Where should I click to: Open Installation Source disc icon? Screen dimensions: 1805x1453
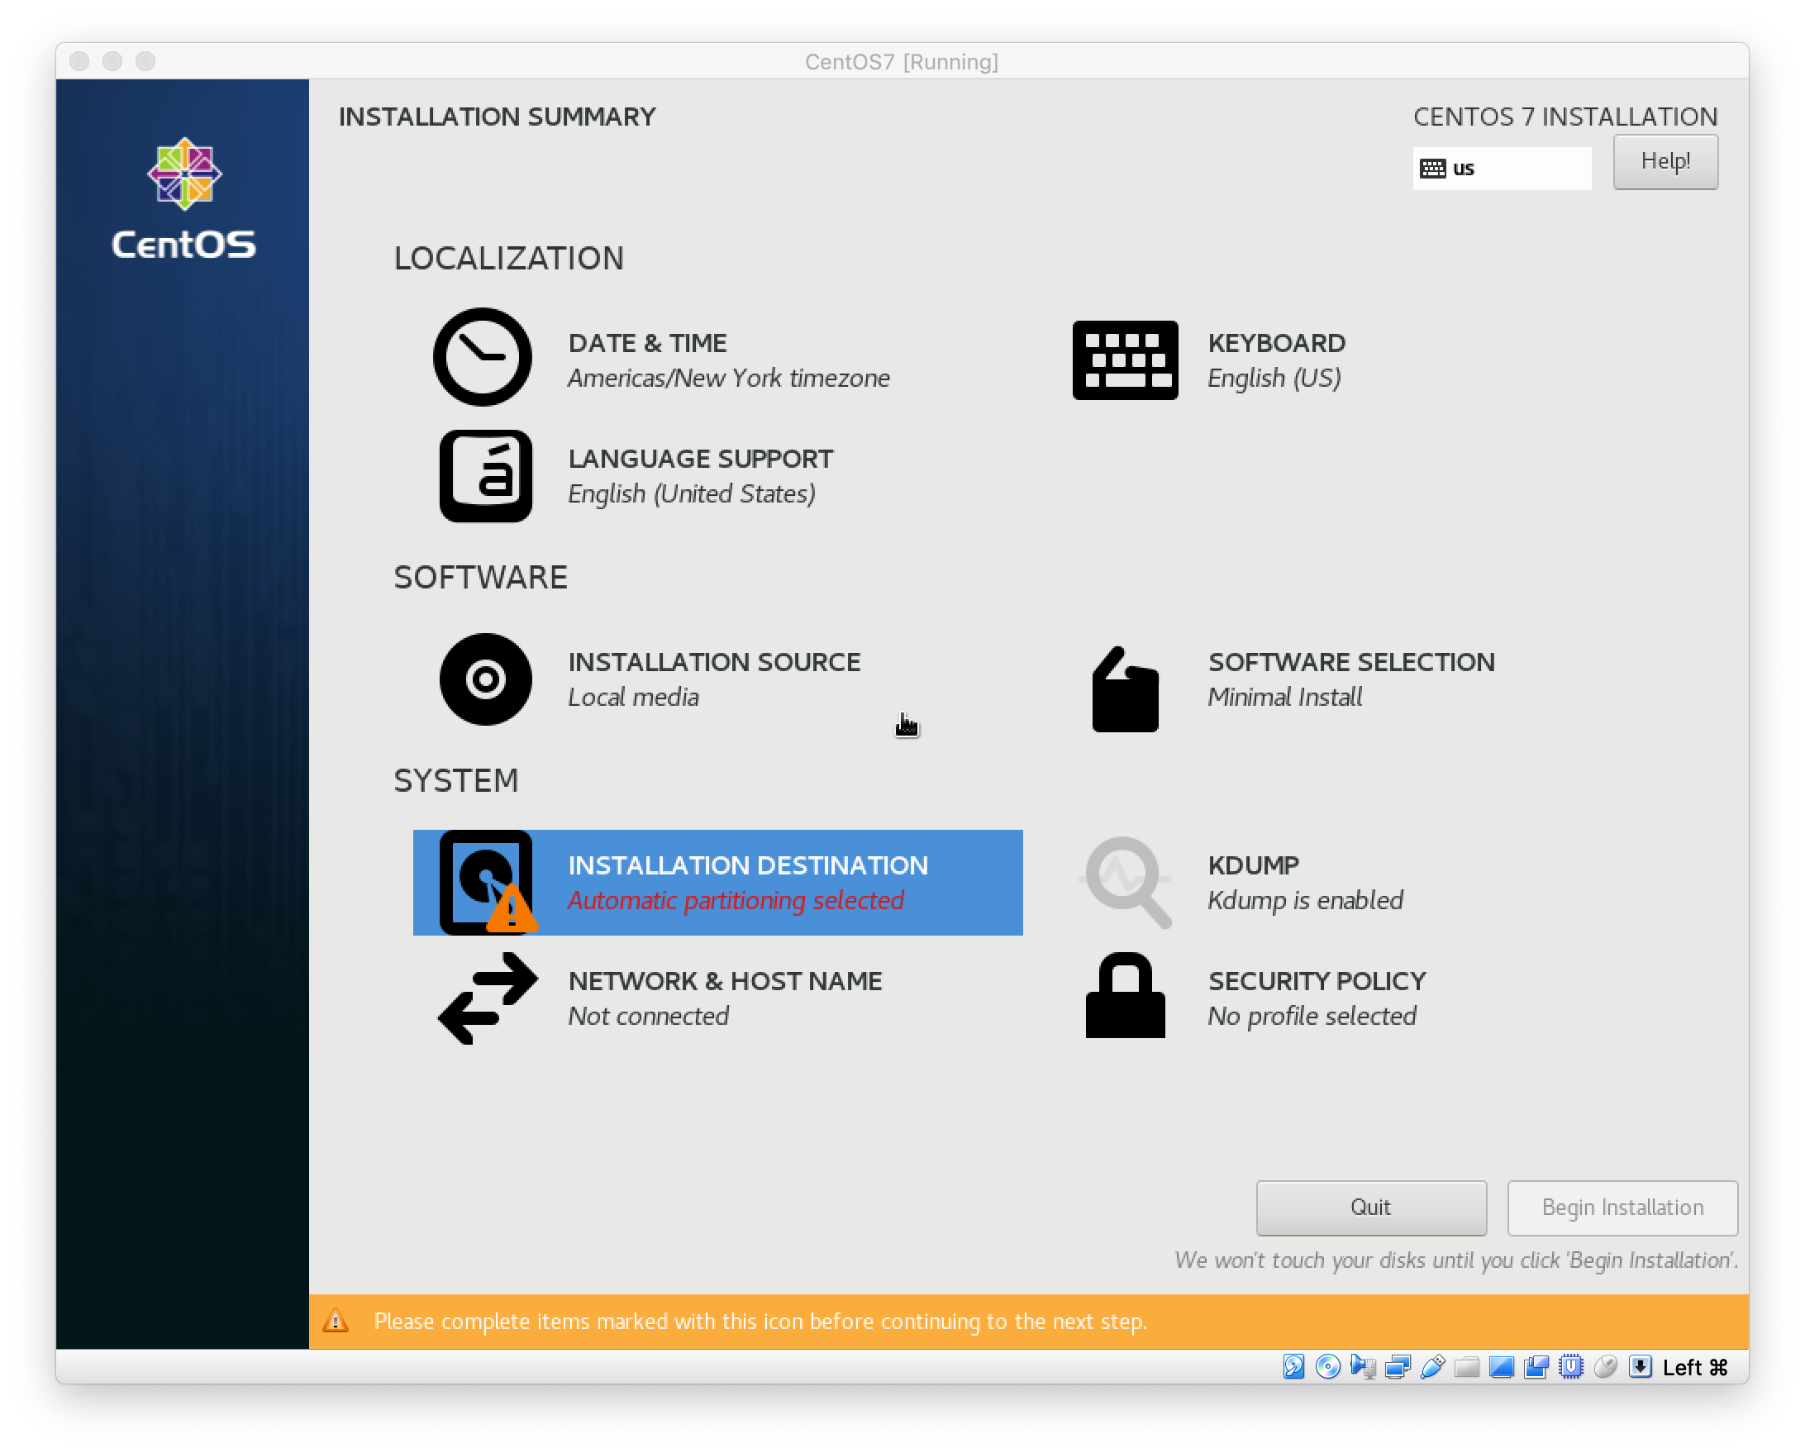tap(485, 679)
